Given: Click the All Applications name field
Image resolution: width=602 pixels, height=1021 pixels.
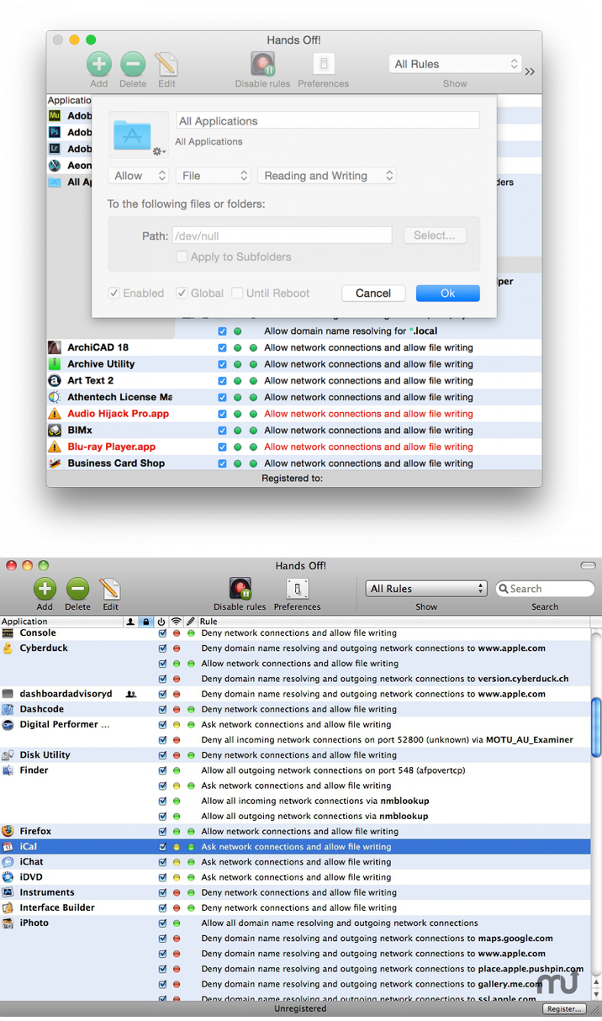Looking at the screenshot, I should (x=328, y=121).
